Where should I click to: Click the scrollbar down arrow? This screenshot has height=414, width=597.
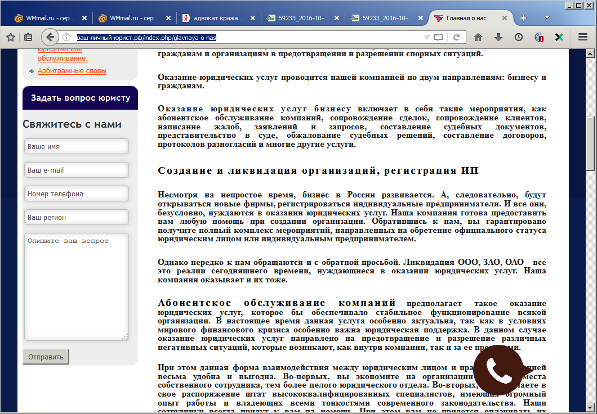[590, 408]
